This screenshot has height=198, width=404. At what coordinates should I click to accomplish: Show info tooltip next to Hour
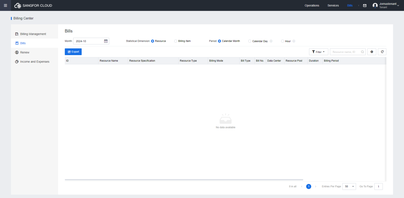(294, 41)
